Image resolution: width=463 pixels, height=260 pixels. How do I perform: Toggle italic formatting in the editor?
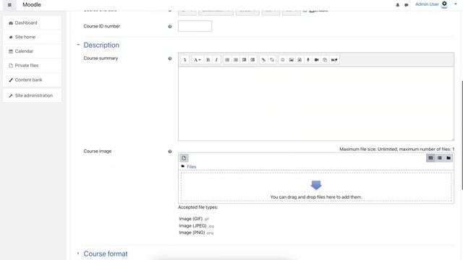click(x=216, y=60)
